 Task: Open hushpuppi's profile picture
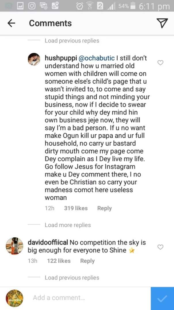pyautogui.click(x=34, y=59)
